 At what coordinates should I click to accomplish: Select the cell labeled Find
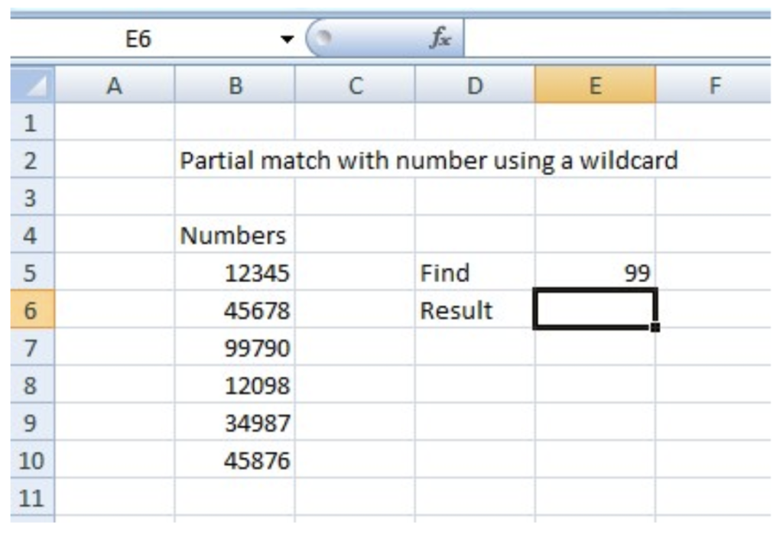coord(474,273)
